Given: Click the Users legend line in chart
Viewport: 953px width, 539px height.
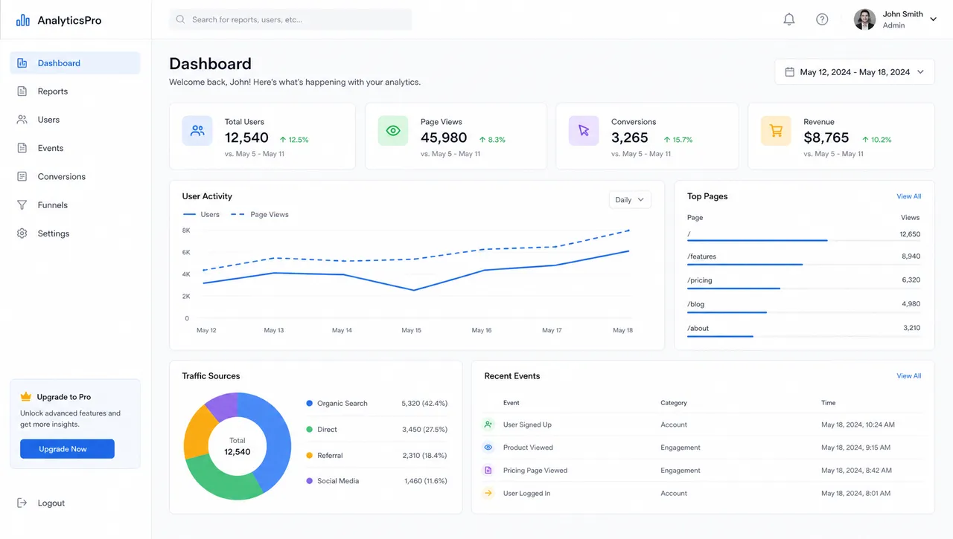Looking at the screenshot, I should click(189, 215).
